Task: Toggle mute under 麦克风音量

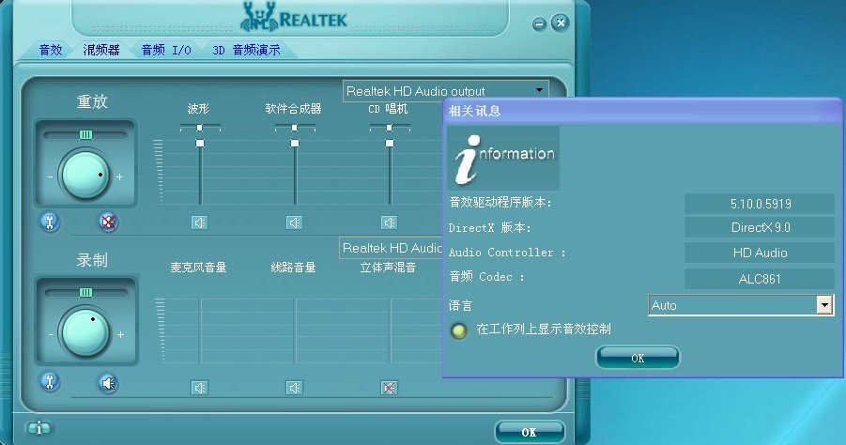Action: tap(200, 388)
